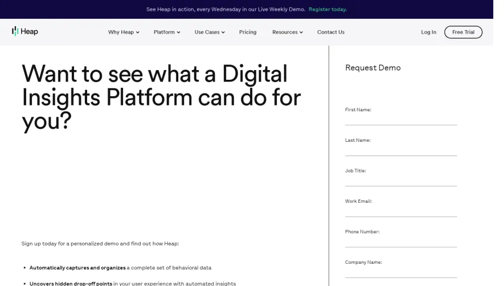
Task: Click into the Job Title field
Action: click(401, 181)
